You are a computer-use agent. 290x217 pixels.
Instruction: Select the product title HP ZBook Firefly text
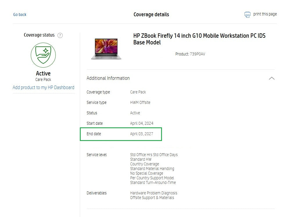pos(199,39)
